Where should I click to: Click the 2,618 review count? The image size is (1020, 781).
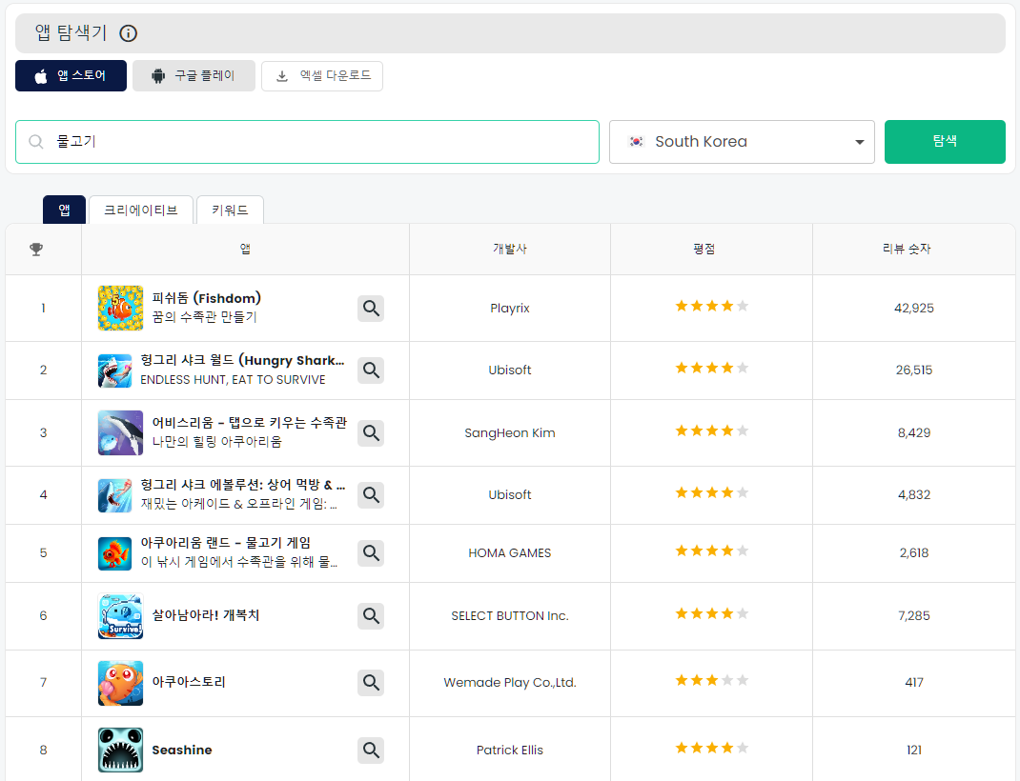click(914, 553)
